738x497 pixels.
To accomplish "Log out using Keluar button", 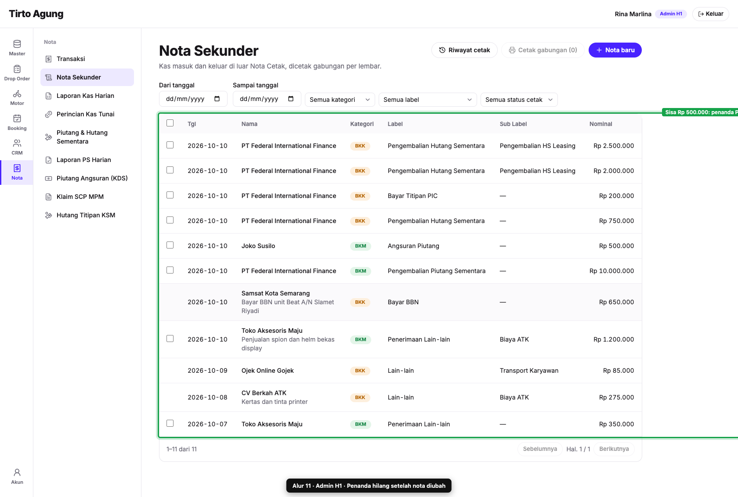I will 710,14.
